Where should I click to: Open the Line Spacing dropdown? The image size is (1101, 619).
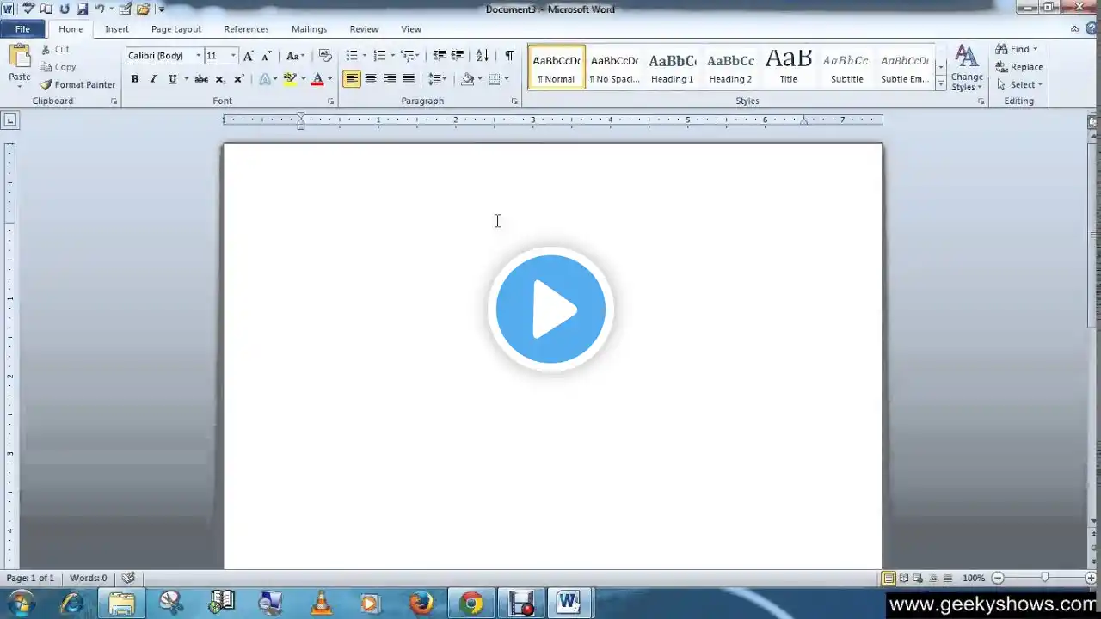pos(438,79)
